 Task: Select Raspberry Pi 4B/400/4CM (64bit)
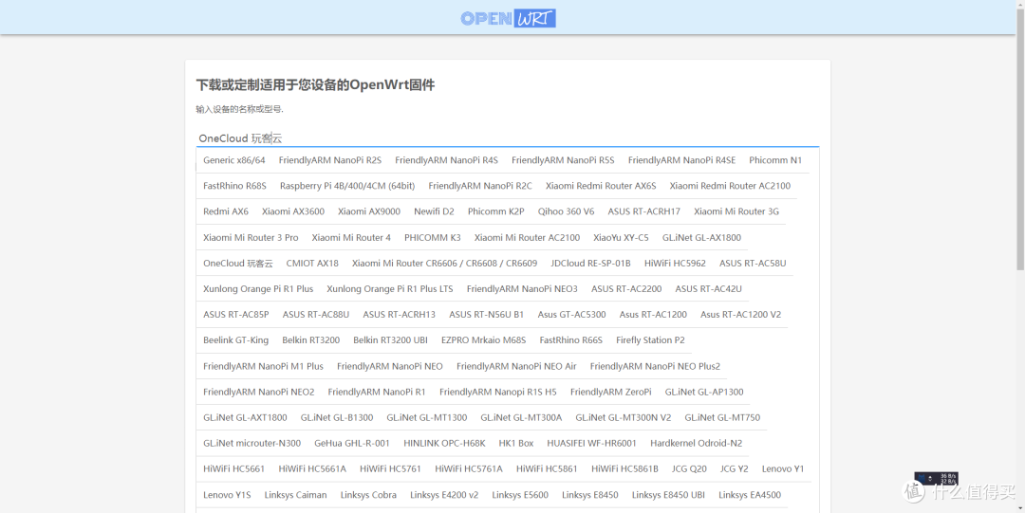tap(347, 186)
